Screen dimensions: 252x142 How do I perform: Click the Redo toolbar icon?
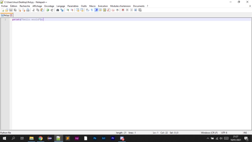tap(52, 10)
